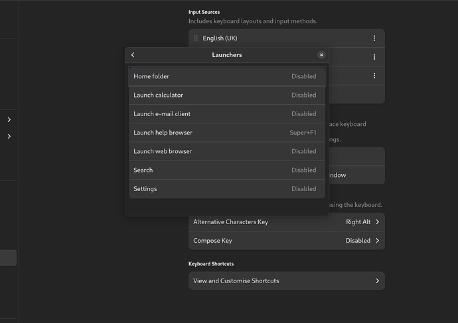Click the English (UK) input source label
458x323 pixels.
pyautogui.click(x=220, y=38)
